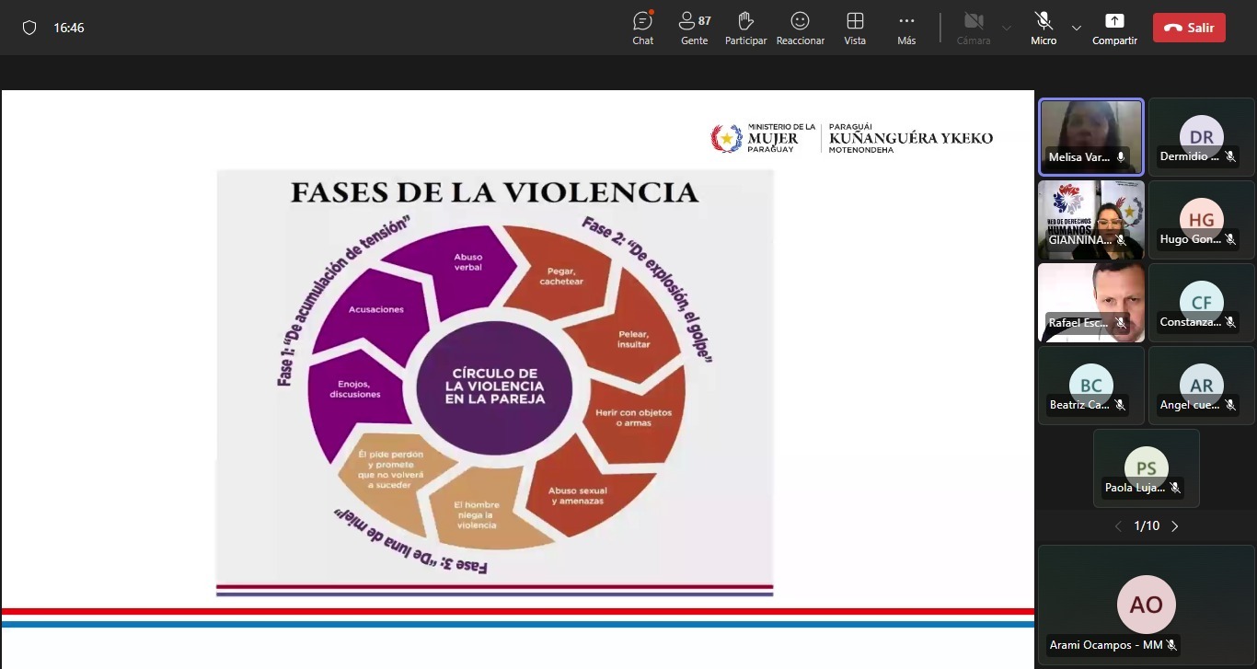
Task: Select Melisa's video thumbnail
Action: (1091, 136)
